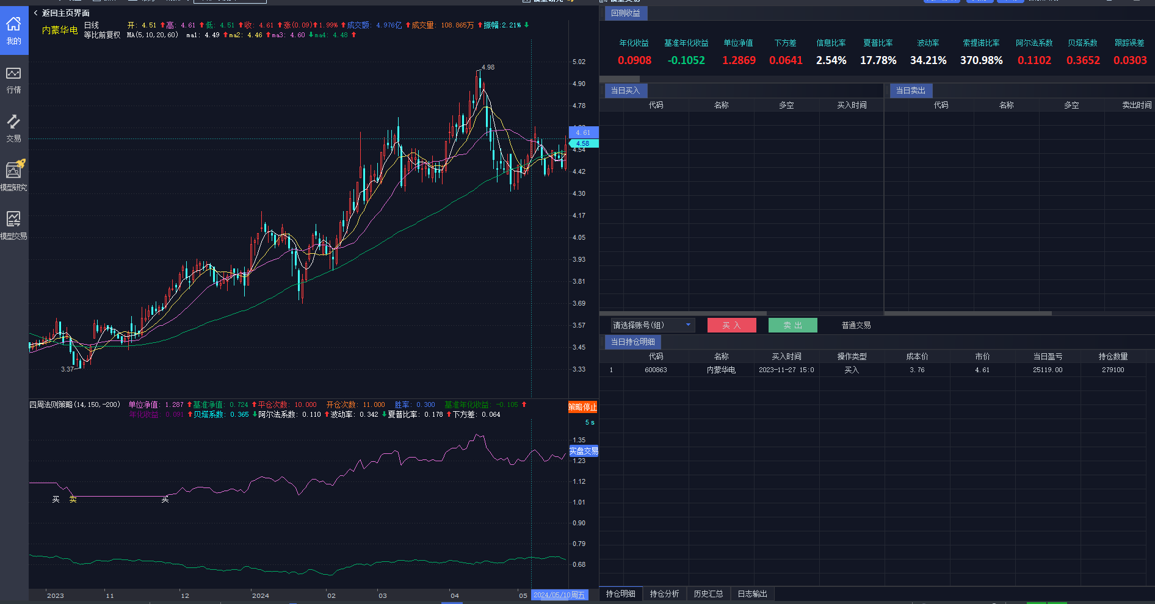Click the 实盘交易 blue button
The width and height of the screenshot is (1155, 604).
coord(584,451)
